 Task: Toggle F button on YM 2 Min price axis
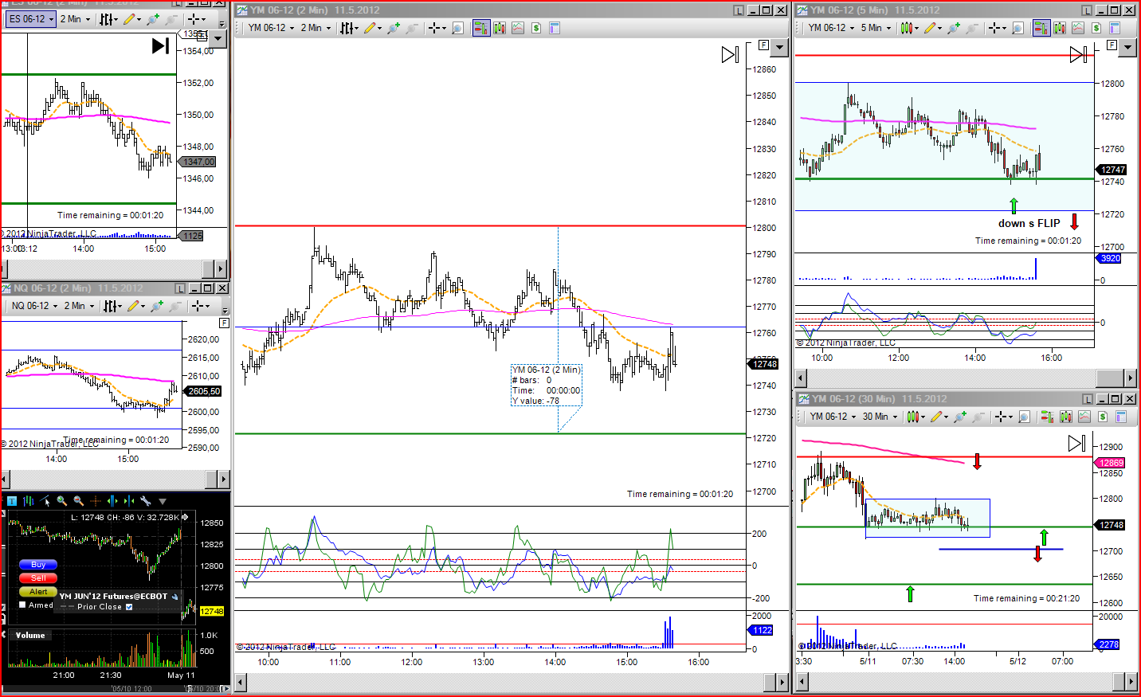[x=763, y=45]
